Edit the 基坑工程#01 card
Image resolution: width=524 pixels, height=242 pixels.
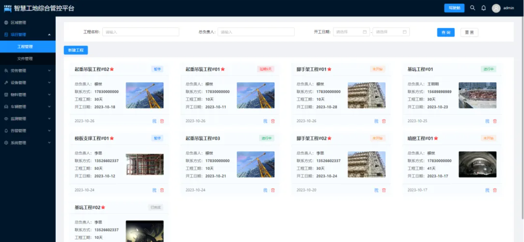487,121
